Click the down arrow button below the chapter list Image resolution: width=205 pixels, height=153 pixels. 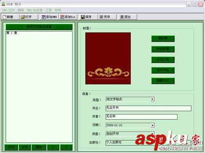[x=66, y=147]
